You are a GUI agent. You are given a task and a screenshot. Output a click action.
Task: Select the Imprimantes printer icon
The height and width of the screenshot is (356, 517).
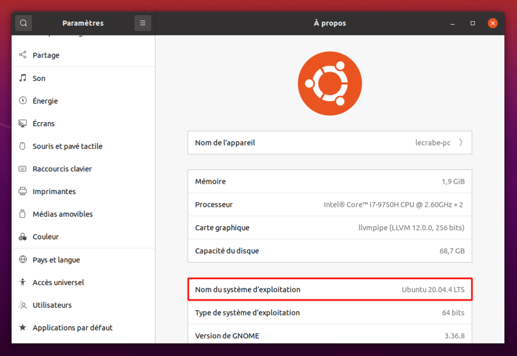[23, 191]
